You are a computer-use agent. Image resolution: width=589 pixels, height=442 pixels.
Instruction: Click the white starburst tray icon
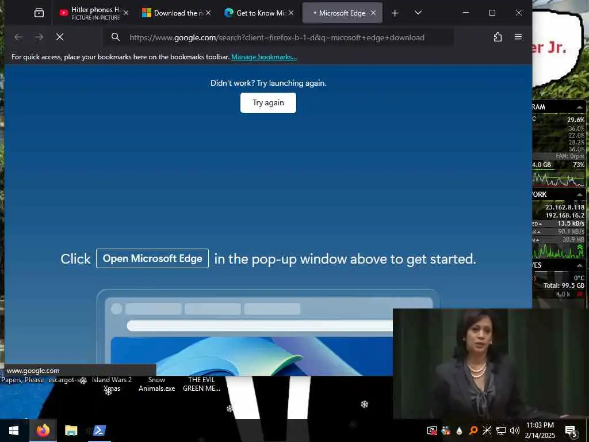tap(487, 430)
